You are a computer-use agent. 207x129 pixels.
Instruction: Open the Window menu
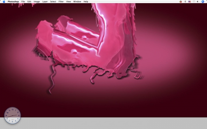[77, 2]
